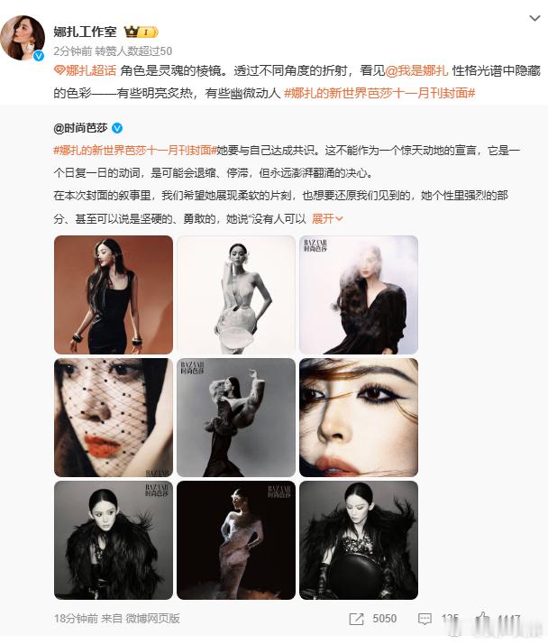The image size is (548, 644).
Task: Open the repost share icon
Action: (356, 619)
